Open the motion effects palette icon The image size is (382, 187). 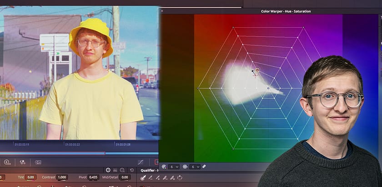click(x=38, y=162)
